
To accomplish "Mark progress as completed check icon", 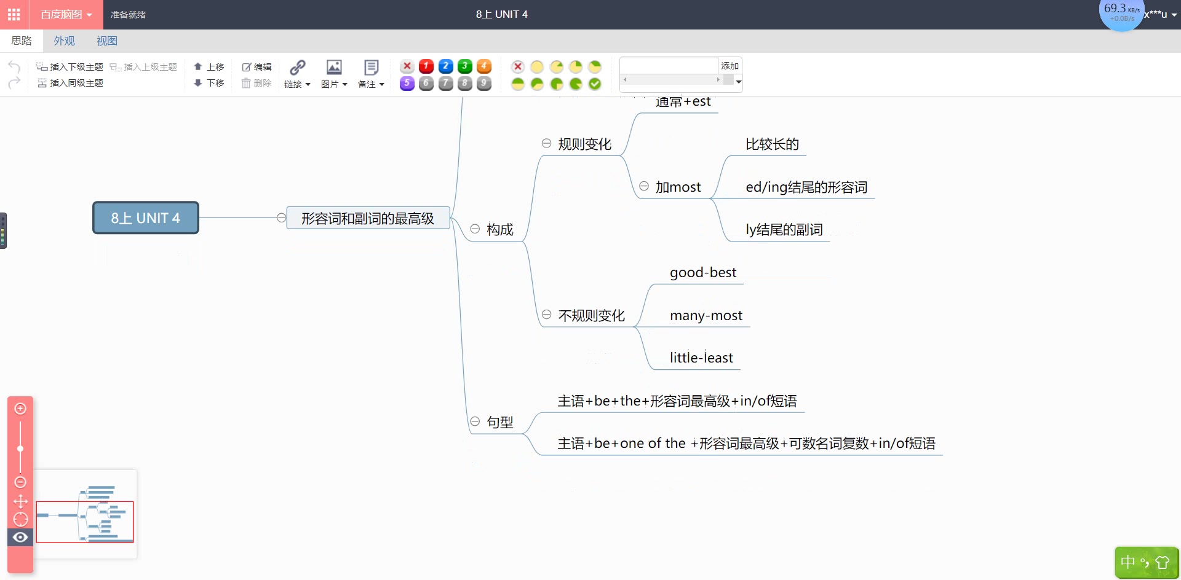I will [x=595, y=84].
